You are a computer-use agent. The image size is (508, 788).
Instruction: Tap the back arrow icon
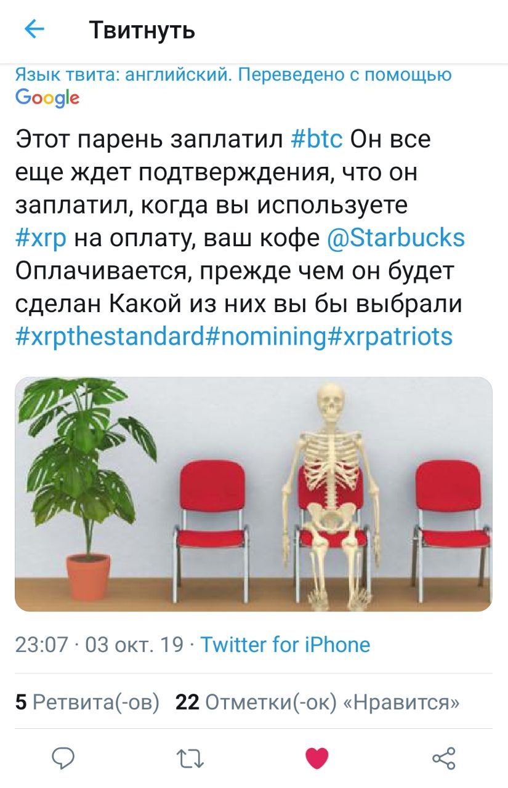[34, 28]
